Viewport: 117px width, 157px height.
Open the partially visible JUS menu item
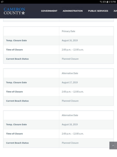(x=115, y=11)
